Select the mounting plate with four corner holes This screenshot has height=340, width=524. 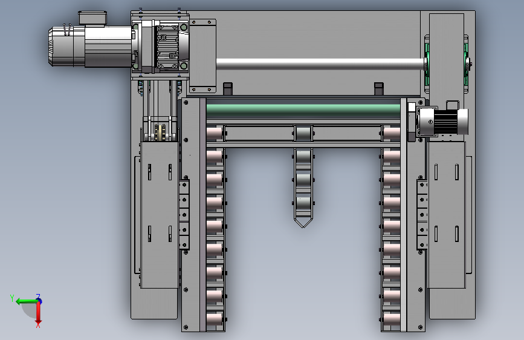tap(202, 56)
